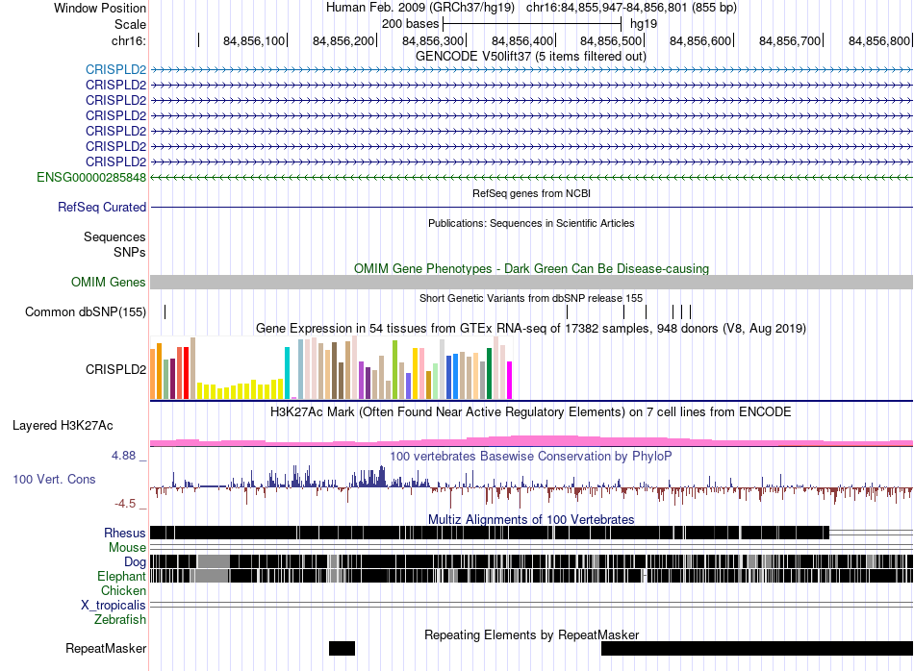
Task: Click the Layered H3K27Ac label
Action: pos(63,425)
